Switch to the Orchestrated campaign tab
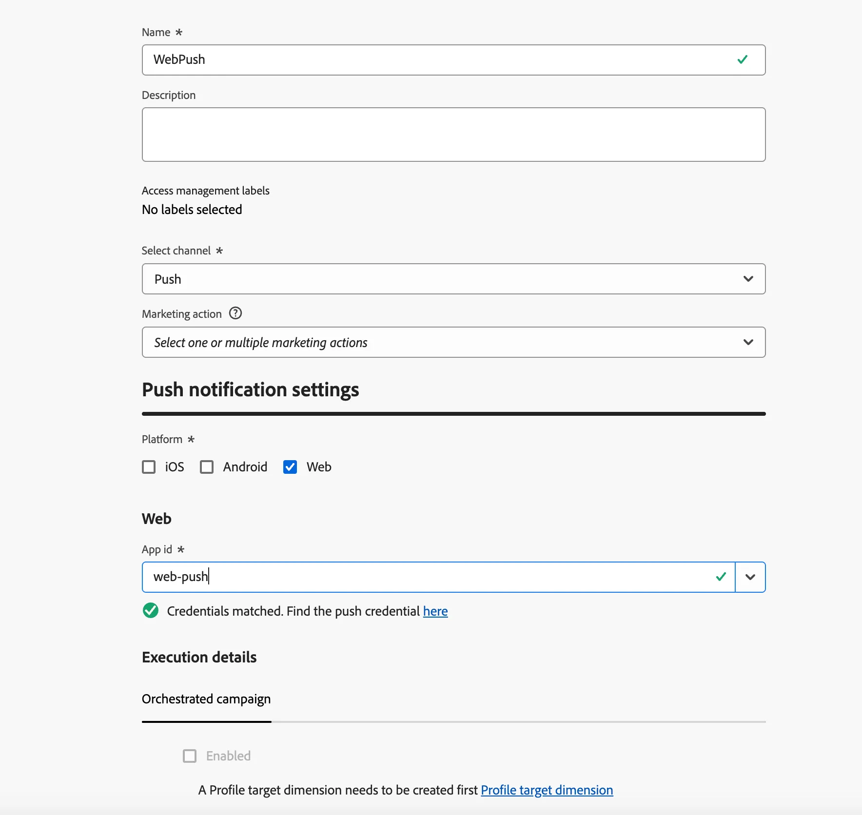Image resolution: width=862 pixels, height=815 pixels. tap(206, 699)
